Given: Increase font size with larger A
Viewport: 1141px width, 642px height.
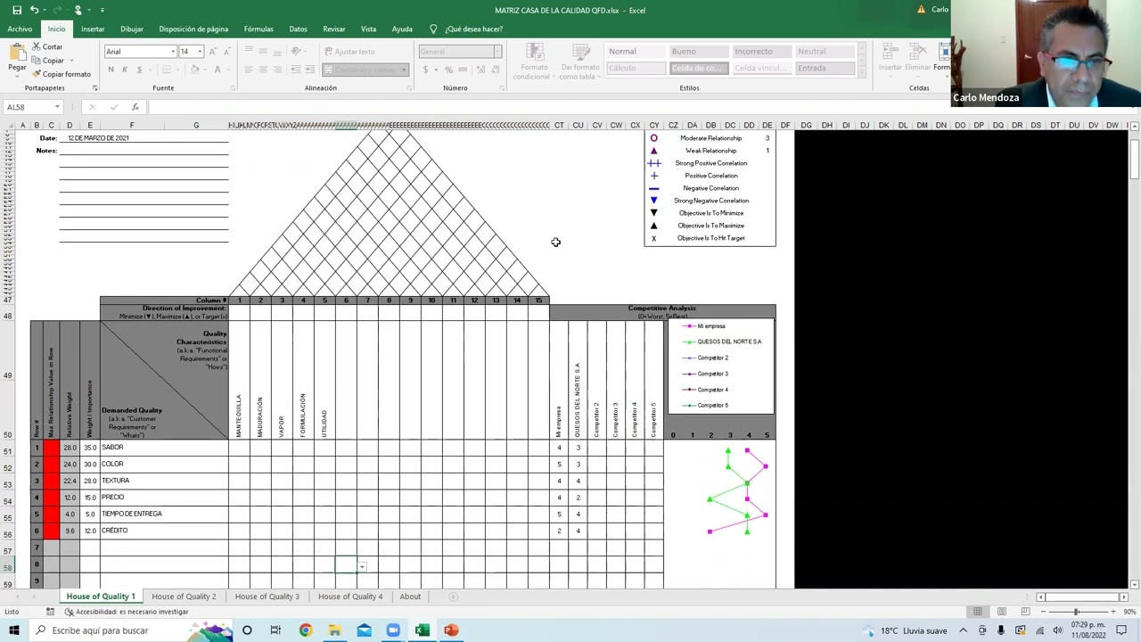Looking at the screenshot, I should coord(212,52).
